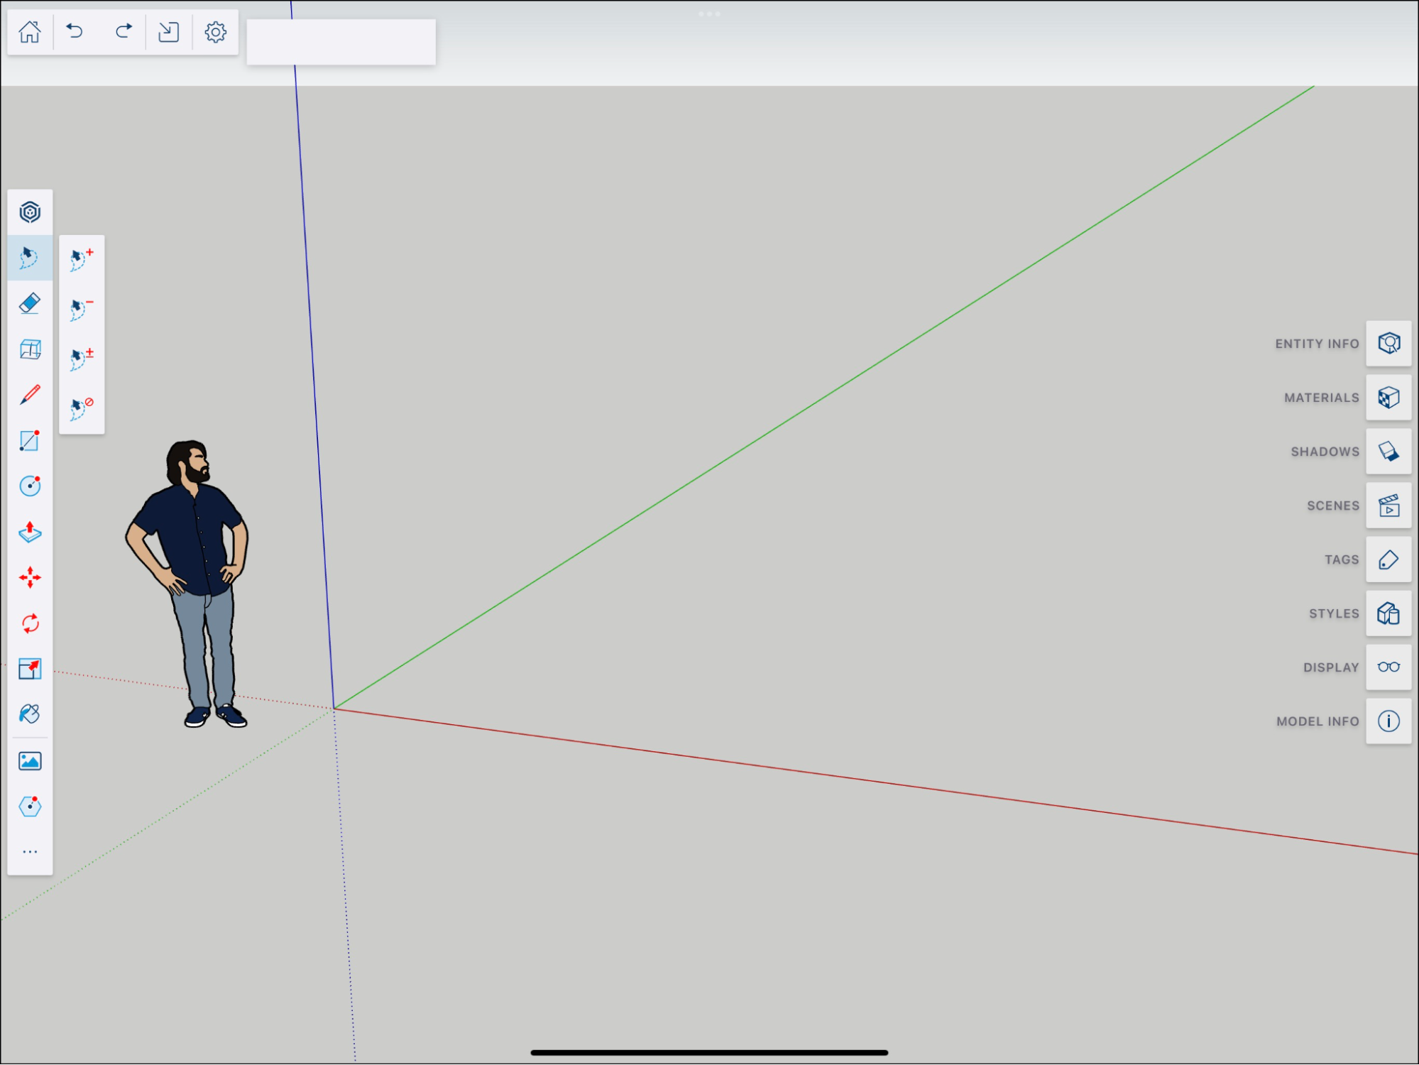Viewport: 1419px width, 1065px height.
Task: Open the Tags panel
Action: tap(1388, 559)
